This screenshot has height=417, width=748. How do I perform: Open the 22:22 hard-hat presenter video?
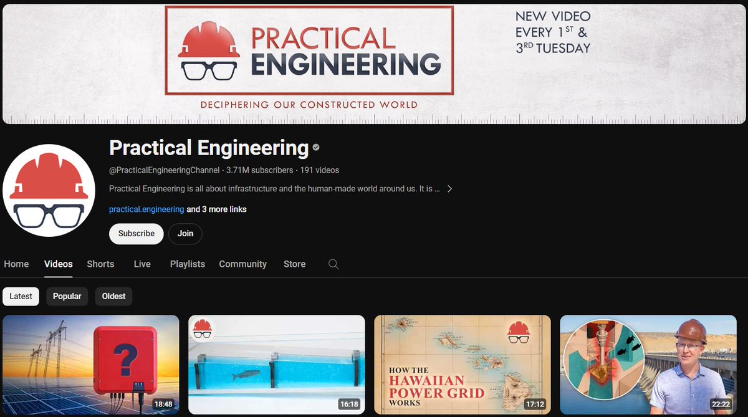pyautogui.click(x=648, y=365)
